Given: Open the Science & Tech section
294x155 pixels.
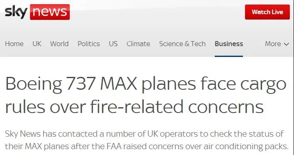Looking at the screenshot, I should tap(182, 44).
